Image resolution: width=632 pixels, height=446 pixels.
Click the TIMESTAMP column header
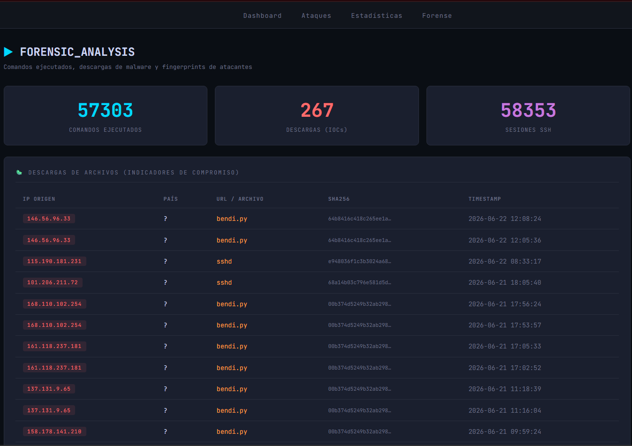pos(485,199)
